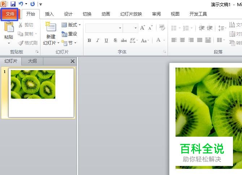Click the change case Aa icon
Screen dimensions: 242x175
[x=144, y=40]
